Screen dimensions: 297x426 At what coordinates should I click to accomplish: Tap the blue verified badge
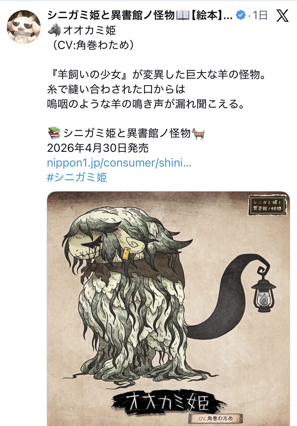[x=241, y=15]
